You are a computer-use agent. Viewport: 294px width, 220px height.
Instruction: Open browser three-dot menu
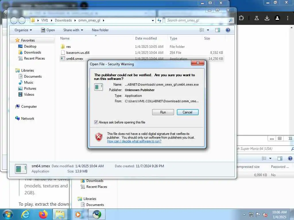[288, 18]
